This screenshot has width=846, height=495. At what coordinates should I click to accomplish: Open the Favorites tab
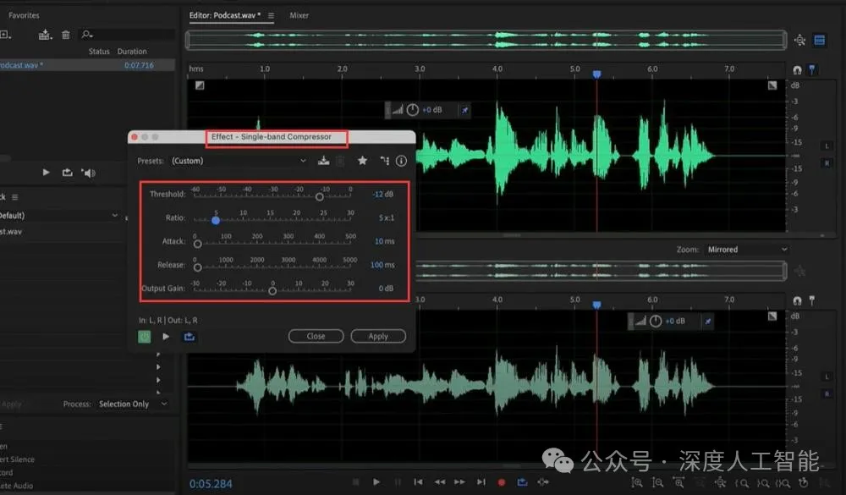[24, 15]
